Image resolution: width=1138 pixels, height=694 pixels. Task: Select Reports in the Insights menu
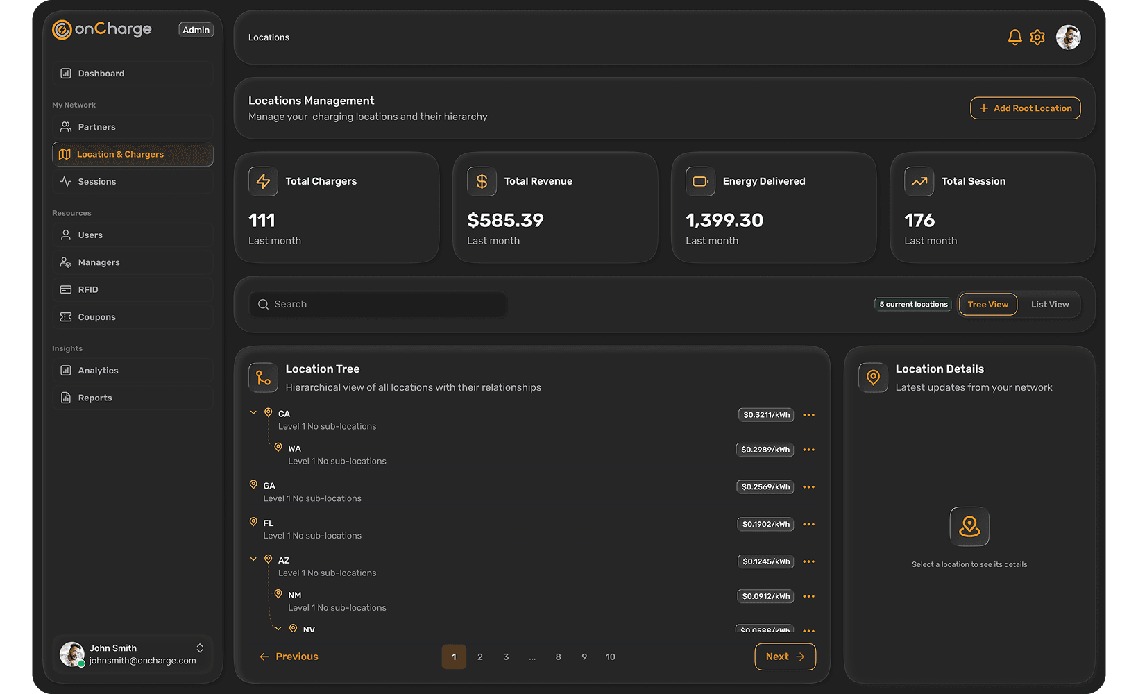tap(66, 397)
